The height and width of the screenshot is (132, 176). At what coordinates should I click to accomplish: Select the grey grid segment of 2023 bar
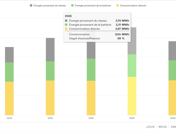coord(50,50)
